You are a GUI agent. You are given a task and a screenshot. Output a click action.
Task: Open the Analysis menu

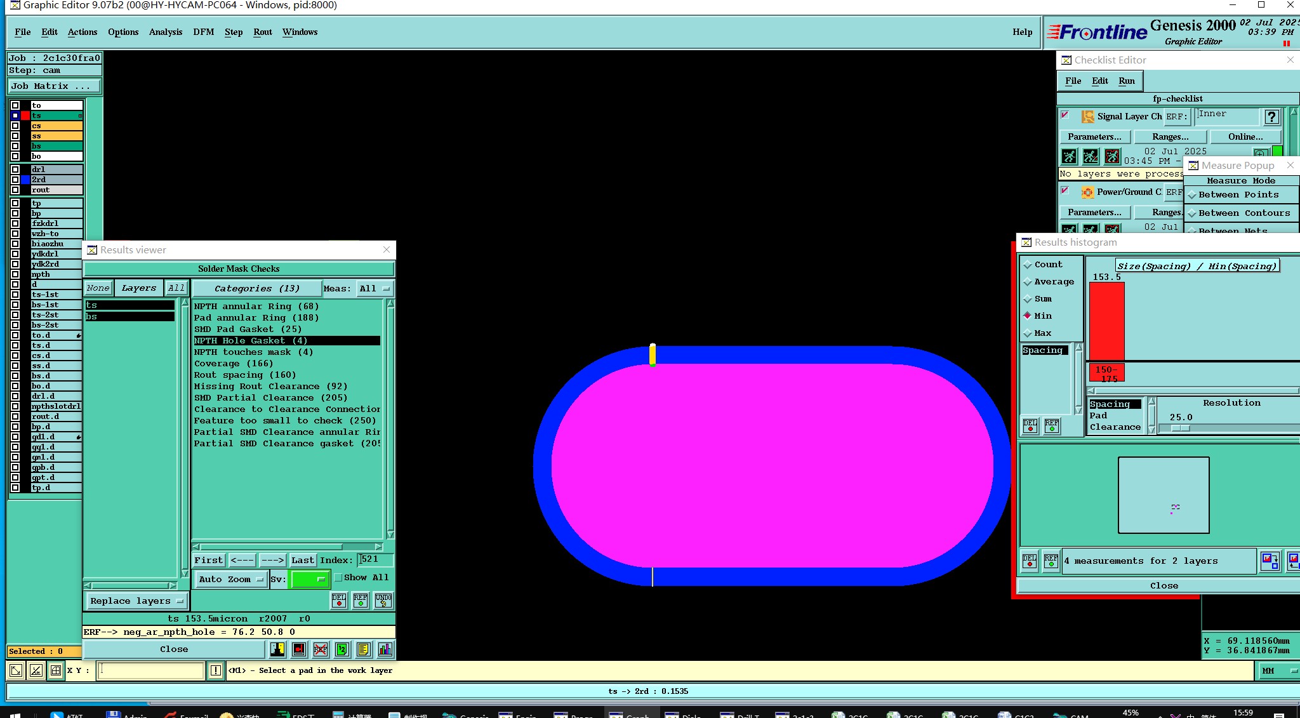[165, 32]
